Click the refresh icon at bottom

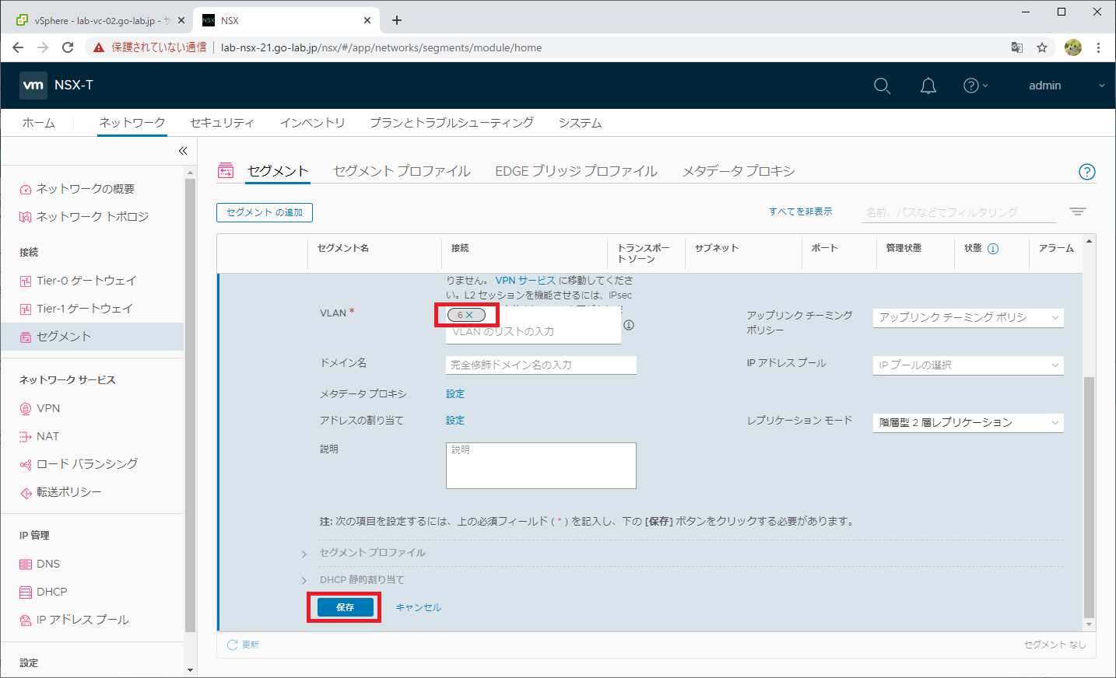click(232, 645)
